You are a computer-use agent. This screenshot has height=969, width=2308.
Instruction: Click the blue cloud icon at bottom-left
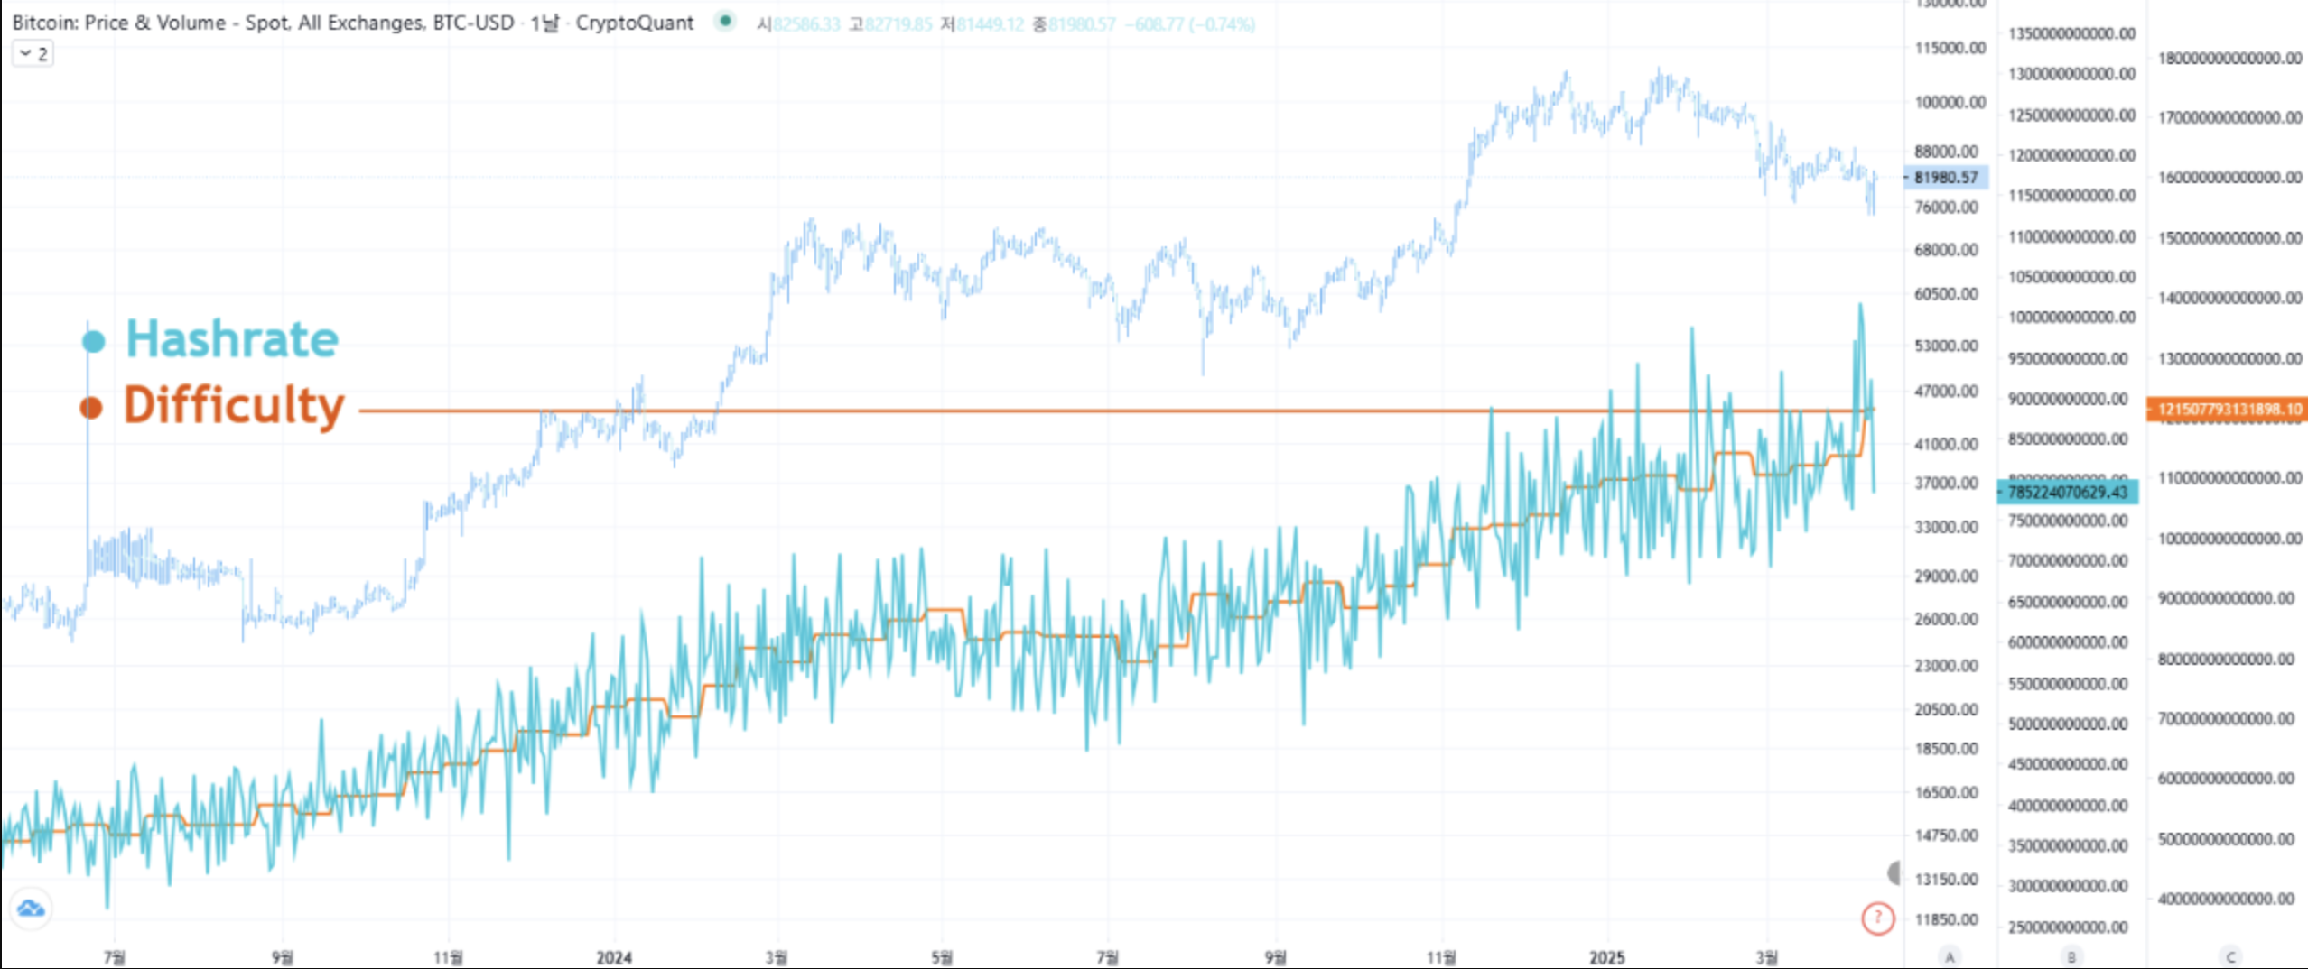31,909
